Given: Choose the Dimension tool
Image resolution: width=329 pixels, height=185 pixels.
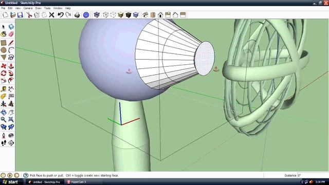Looking at the screenshot, I should click(x=11, y=89).
